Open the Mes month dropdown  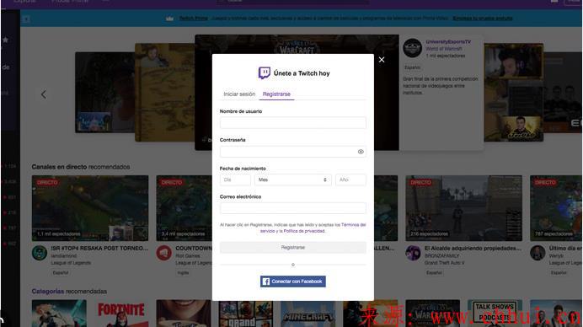tap(293, 180)
